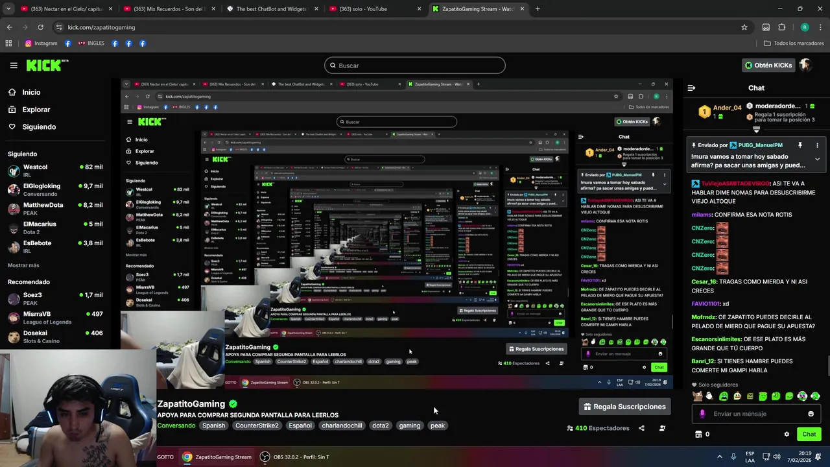Viewport: 830px width, 467px height.
Task: Open ElGlogloking channel in sidebar
Action: tap(55, 189)
